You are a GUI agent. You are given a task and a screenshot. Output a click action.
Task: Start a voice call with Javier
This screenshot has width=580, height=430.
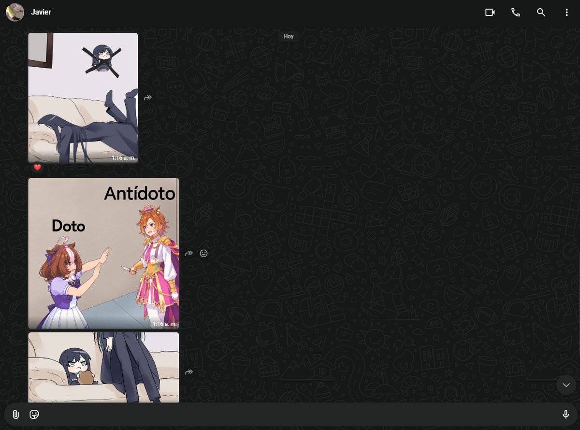(516, 13)
